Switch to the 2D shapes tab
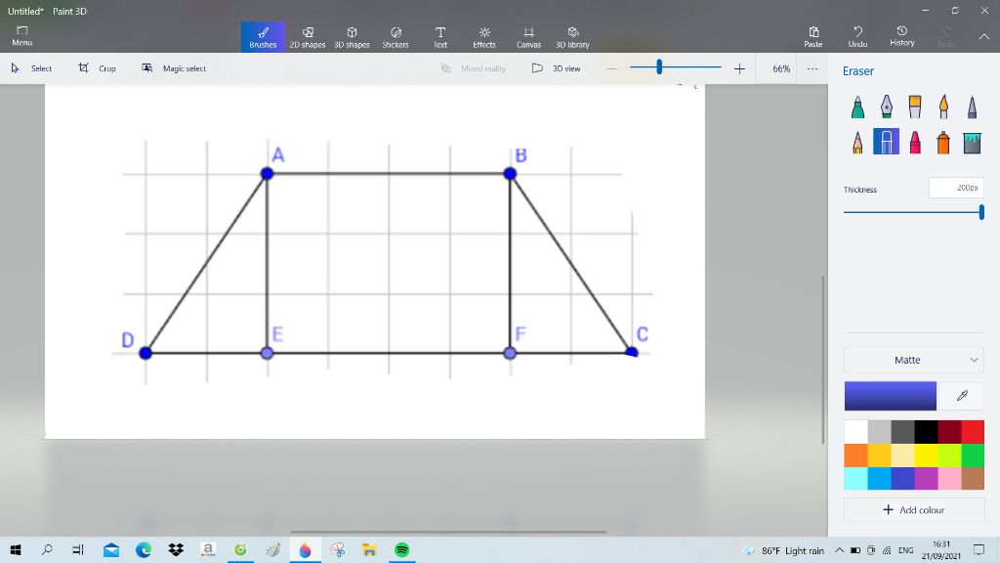The width and height of the screenshot is (1000, 563). [x=308, y=36]
